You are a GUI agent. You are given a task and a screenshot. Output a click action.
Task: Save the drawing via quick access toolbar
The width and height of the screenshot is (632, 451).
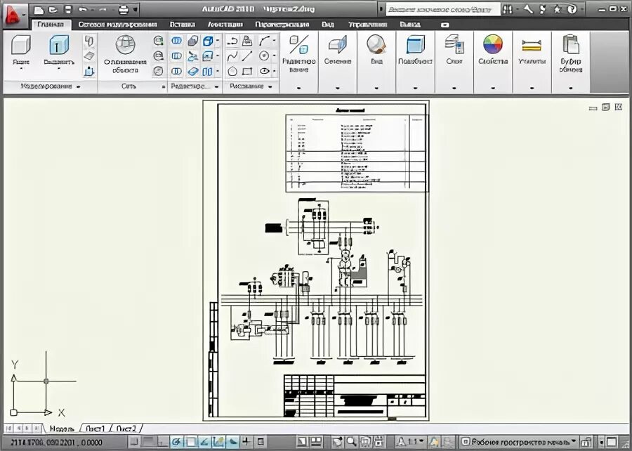(67, 9)
